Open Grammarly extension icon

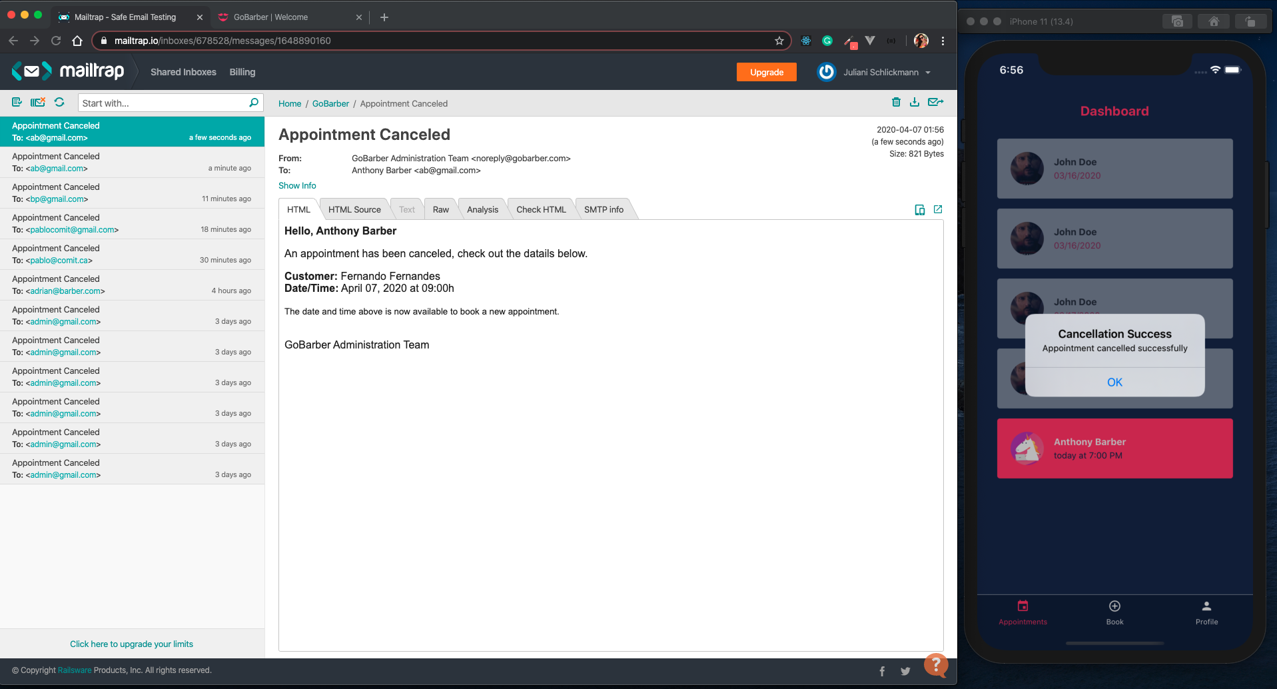(x=827, y=41)
